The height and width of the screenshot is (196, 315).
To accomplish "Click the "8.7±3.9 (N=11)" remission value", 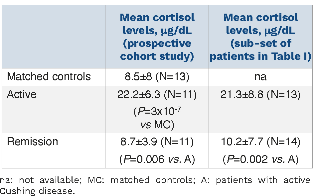I will point(157,142).
